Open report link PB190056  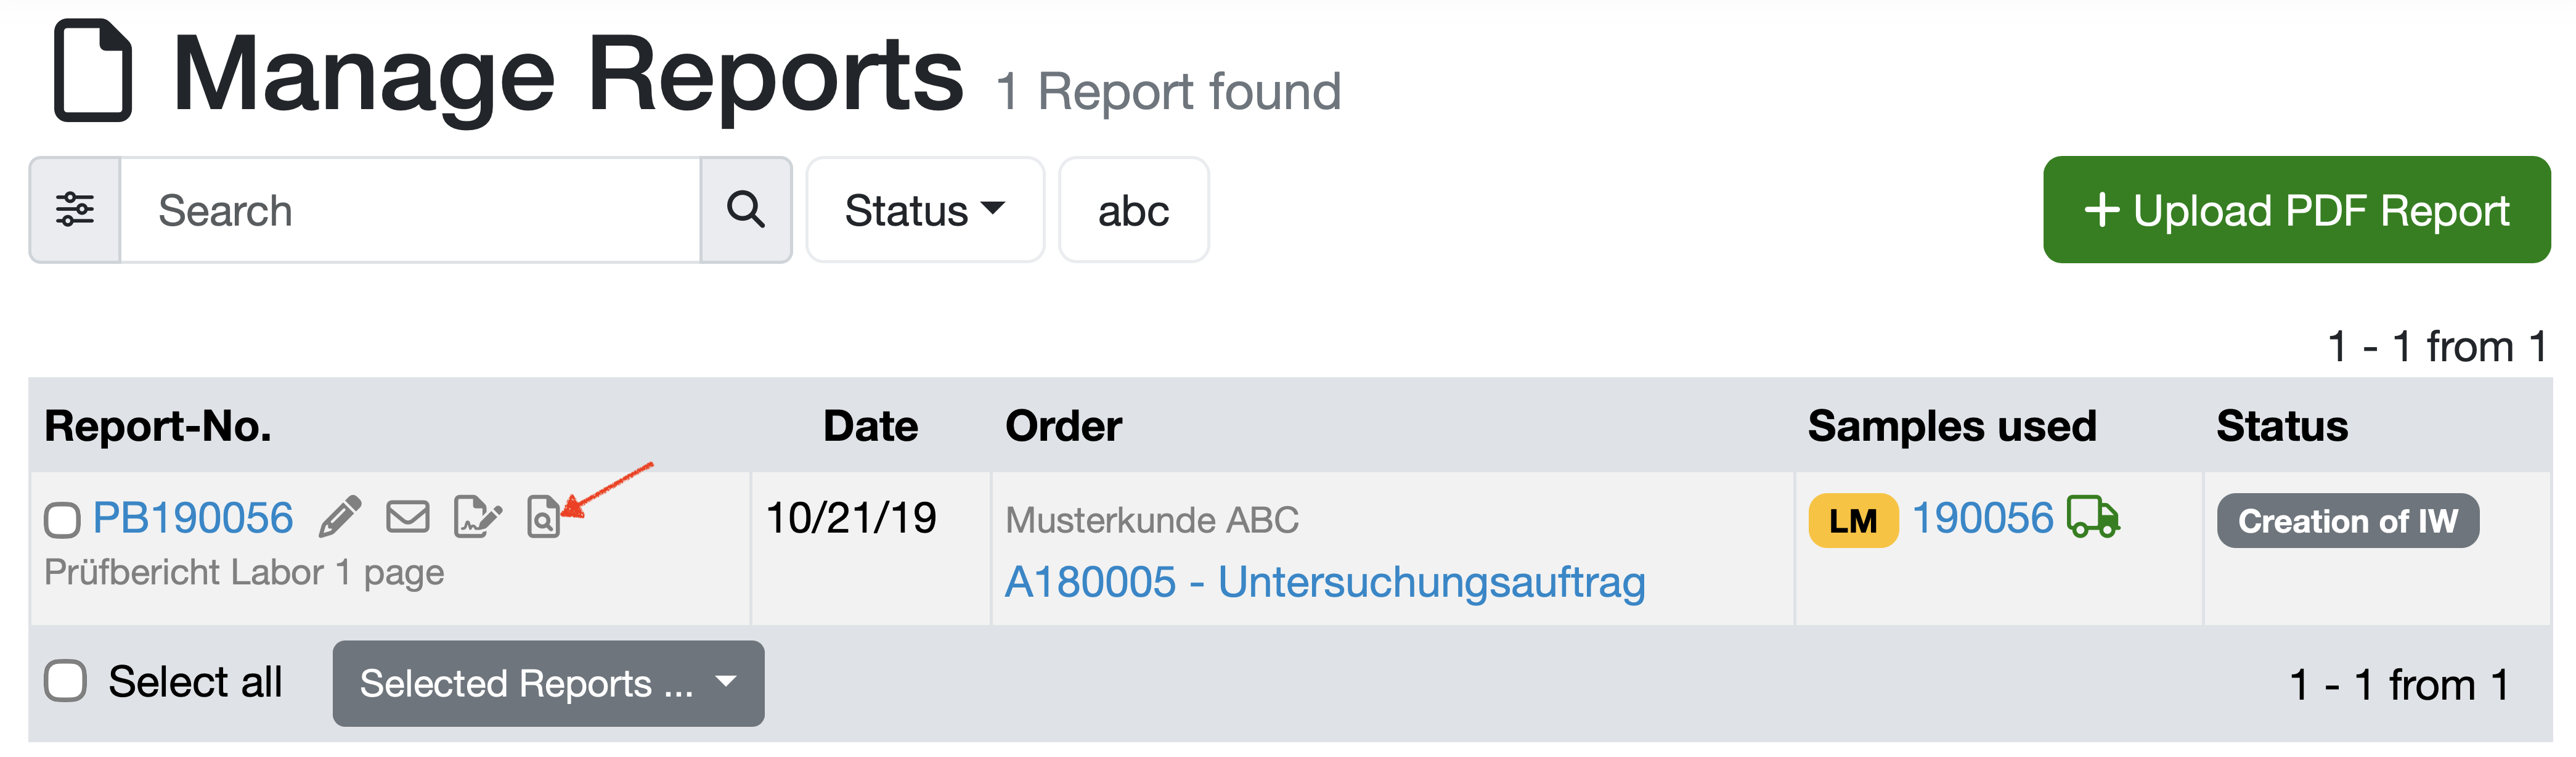point(193,518)
